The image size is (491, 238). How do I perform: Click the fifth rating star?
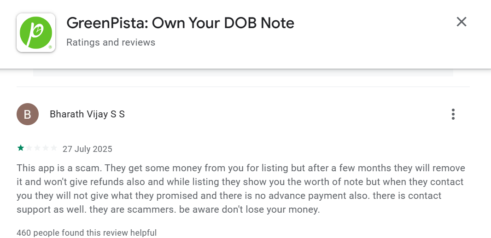[54, 148]
